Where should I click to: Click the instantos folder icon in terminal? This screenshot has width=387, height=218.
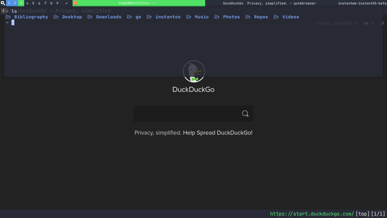click(x=149, y=17)
